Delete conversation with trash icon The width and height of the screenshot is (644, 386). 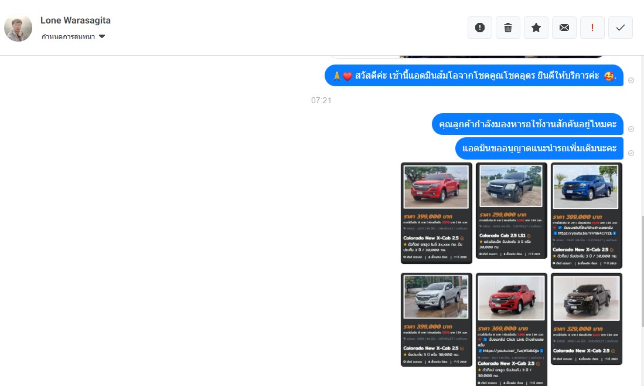click(x=508, y=28)
